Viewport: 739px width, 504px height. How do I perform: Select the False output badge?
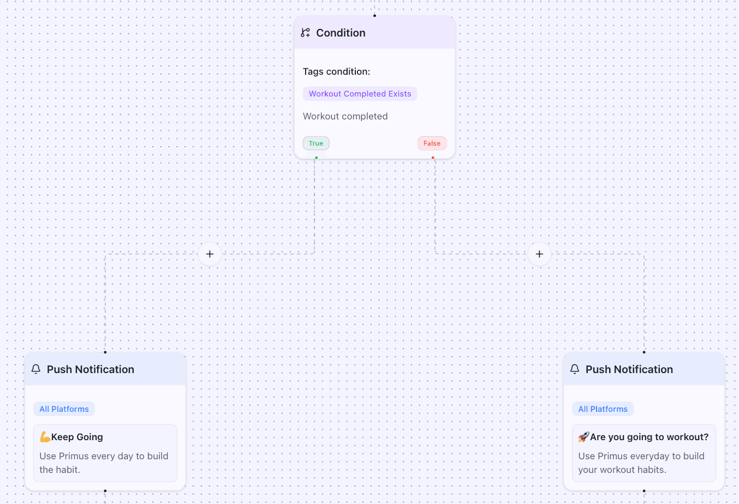[432, 143]
